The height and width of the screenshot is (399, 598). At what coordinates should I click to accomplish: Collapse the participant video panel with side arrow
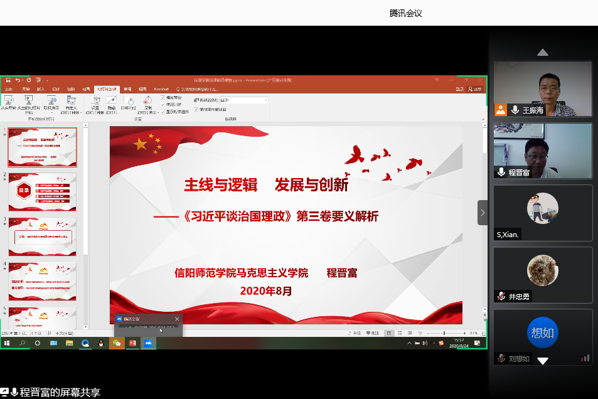[482, 213]
